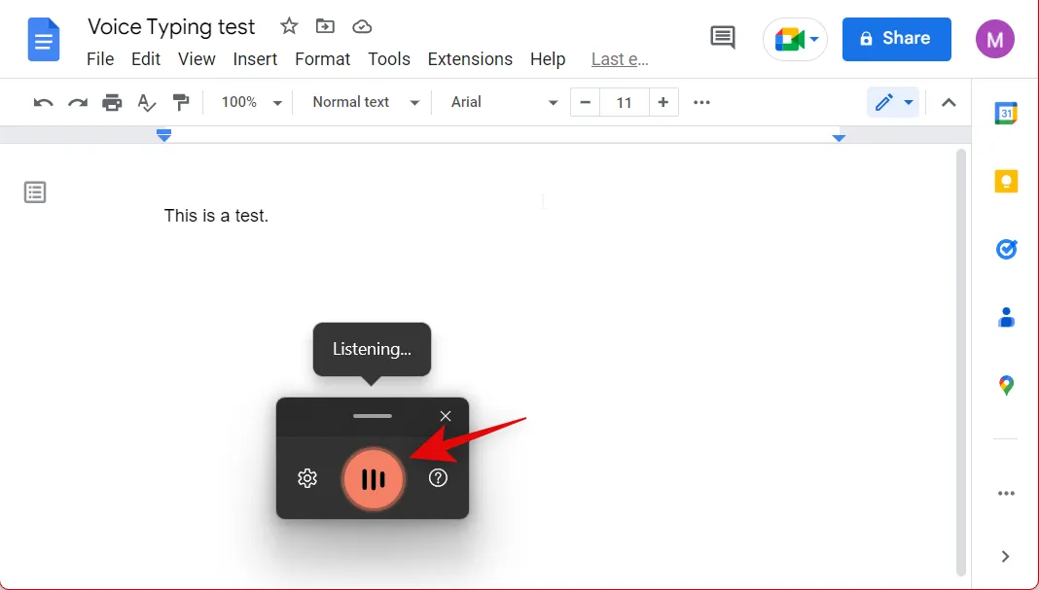Open the Extensions menu
The width and height of the screenshot is (1039, 590).
pos(470,59)
